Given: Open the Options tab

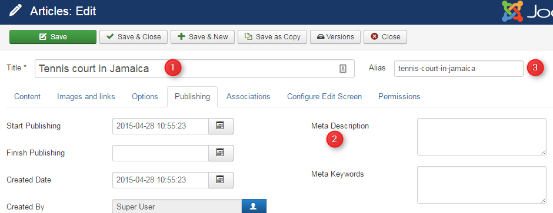Looking at the screenshot, I should [x=145, y=96].
